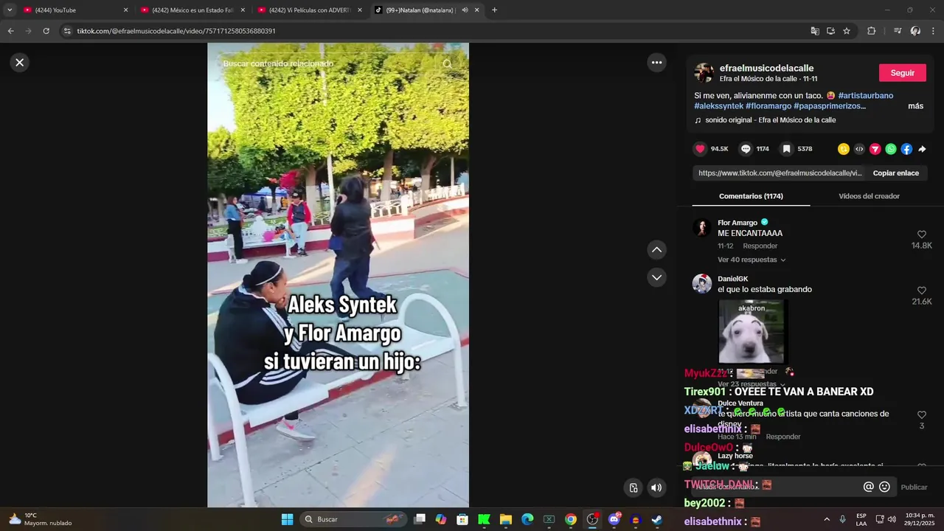944x531 pixels.
Task: Like DanielGK's comment
Action: tap(922, 291)
